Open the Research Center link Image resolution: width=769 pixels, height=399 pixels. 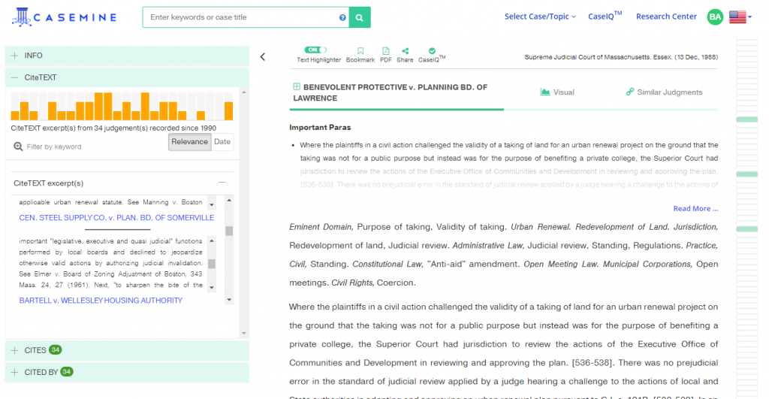(x=666, y=17)
